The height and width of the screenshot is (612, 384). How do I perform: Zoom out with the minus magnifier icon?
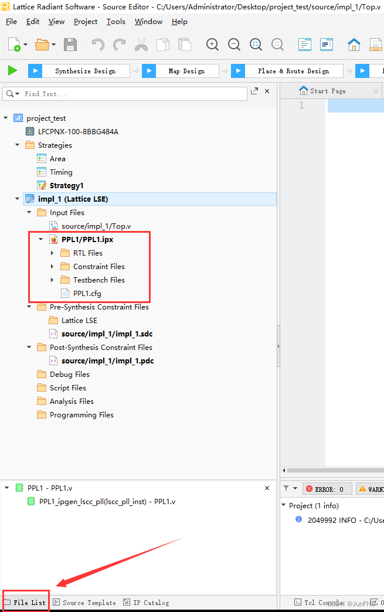(234, 45)
